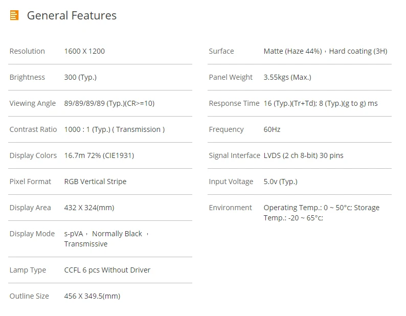The image size is (406, 316).
Task: Click the Frequency value 60Hz
Action: (272, 129)
